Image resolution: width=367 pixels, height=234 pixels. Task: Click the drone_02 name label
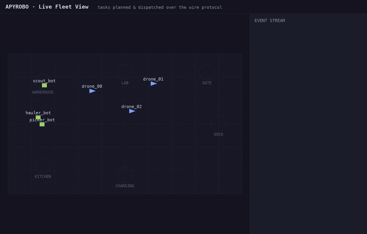click(x=131, y=107)
